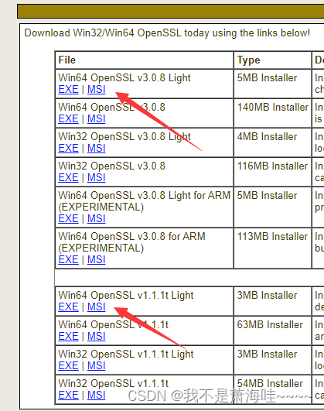Click Win32 OpenSSL v3.0.8 Light file name
Viewport: 324px width, 411px height.
click(x=124, y=136)
